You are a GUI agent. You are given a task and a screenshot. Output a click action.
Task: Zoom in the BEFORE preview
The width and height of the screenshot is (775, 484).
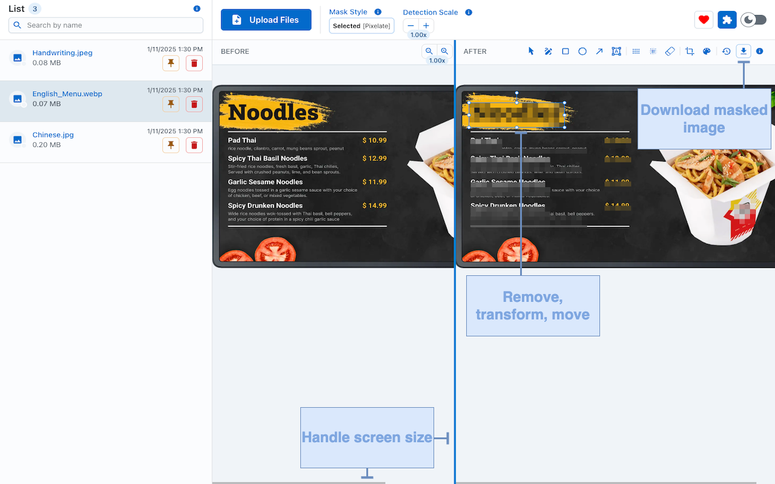click(444, 51)
